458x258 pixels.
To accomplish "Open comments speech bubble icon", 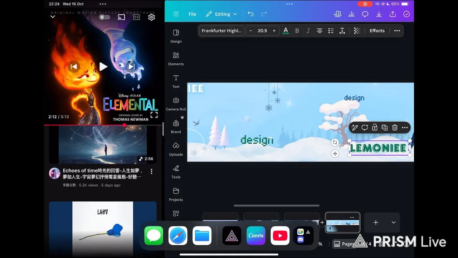I will pos(365,14).
